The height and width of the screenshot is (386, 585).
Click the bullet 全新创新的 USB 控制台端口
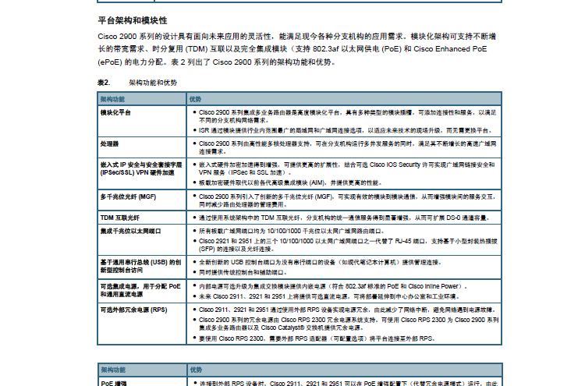(x=320, y=263)
